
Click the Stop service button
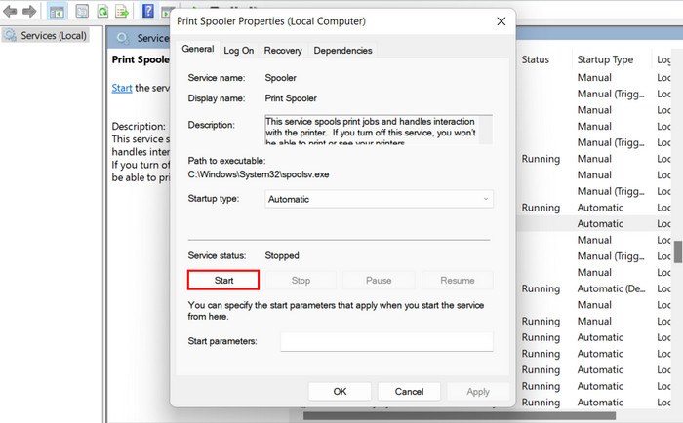point(301,281)
